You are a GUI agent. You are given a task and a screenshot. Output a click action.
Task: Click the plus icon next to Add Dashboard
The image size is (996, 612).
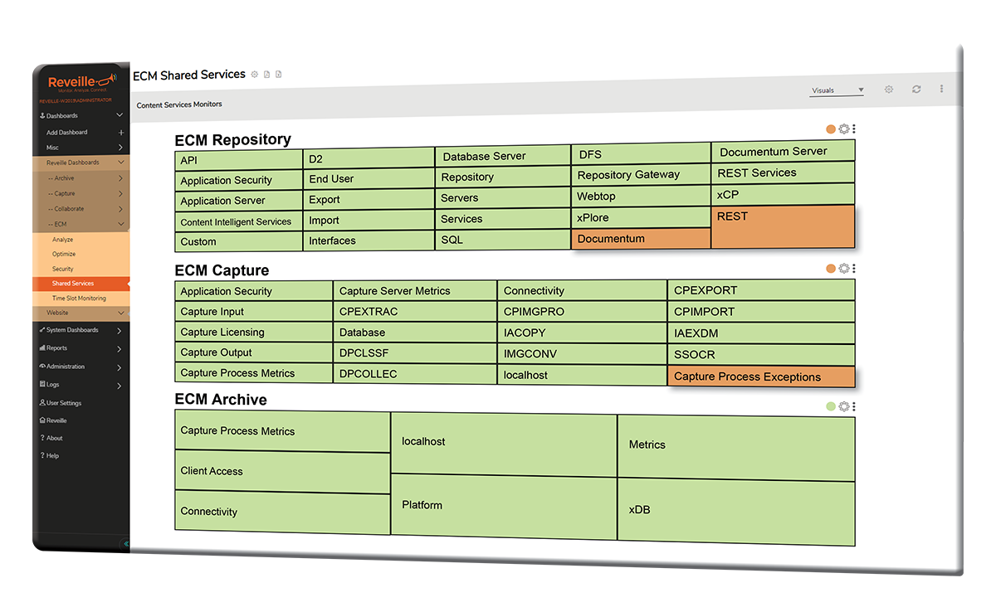click(121, 133)
